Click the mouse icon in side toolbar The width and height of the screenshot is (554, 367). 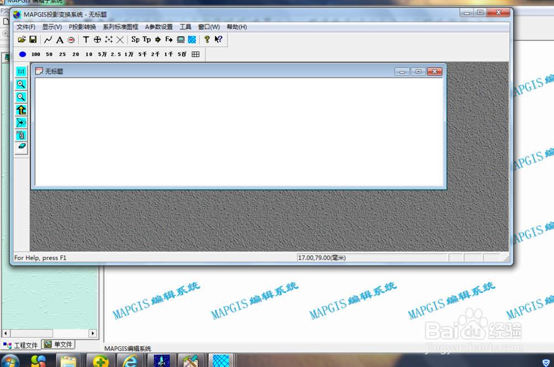point(21,135)
